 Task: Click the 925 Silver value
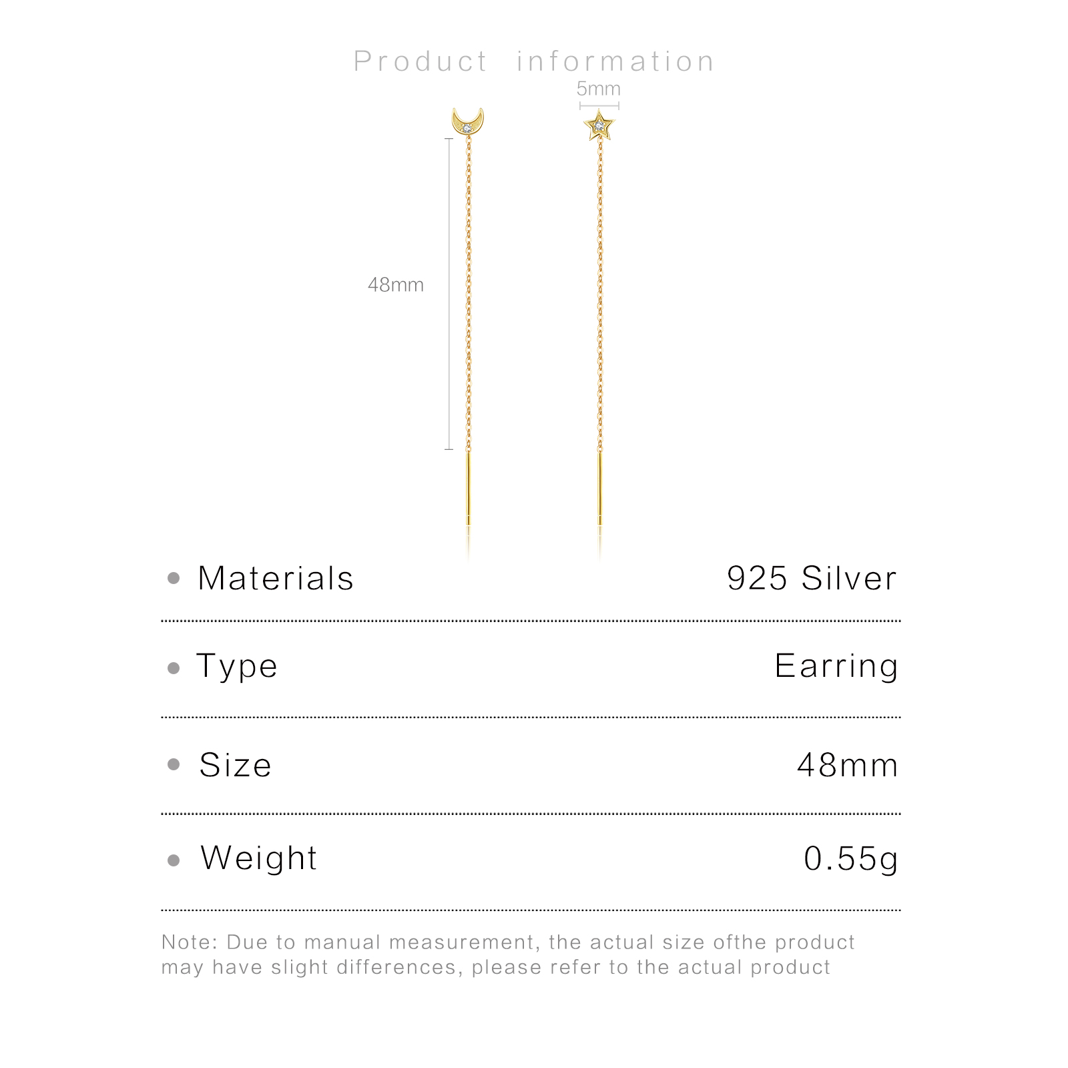tap(812, 578)
